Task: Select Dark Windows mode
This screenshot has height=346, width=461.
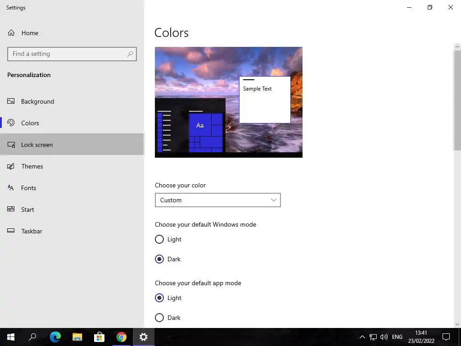Action: click(159, 259)
